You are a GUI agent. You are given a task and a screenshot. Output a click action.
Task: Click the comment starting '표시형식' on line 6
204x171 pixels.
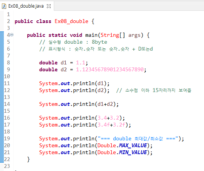coord(96,49)
